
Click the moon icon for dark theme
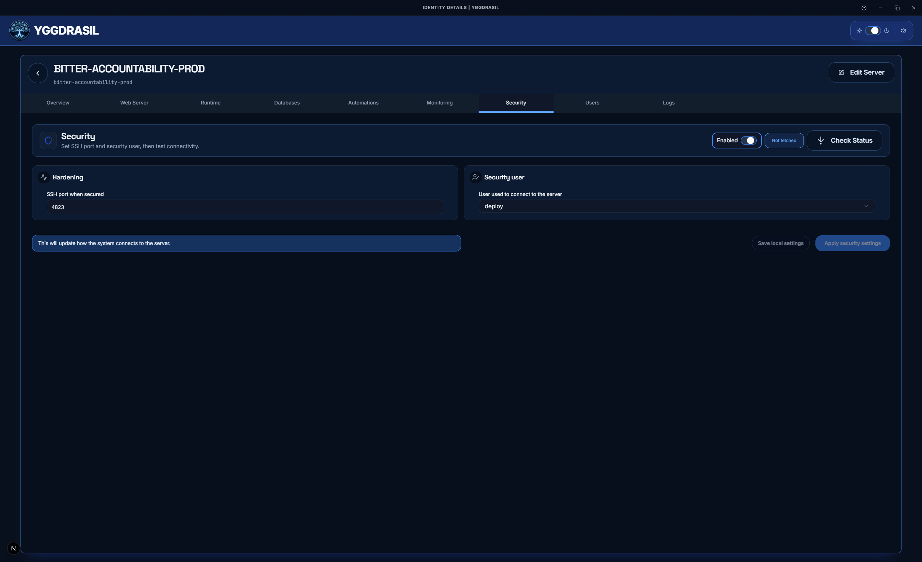point(887,31)
